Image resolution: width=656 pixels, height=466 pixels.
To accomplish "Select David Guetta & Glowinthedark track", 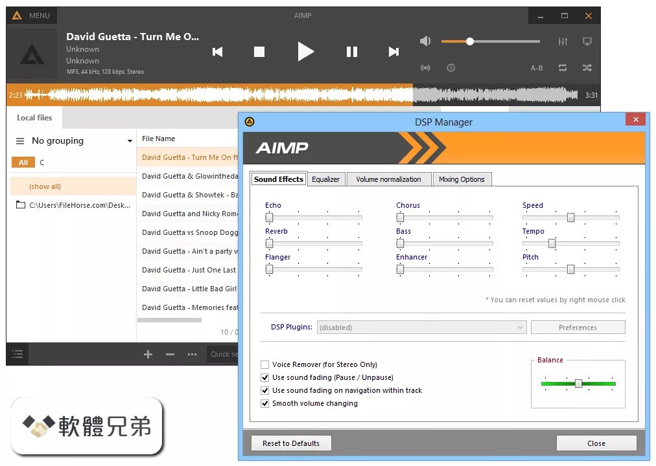I will (x=188, y=176).
